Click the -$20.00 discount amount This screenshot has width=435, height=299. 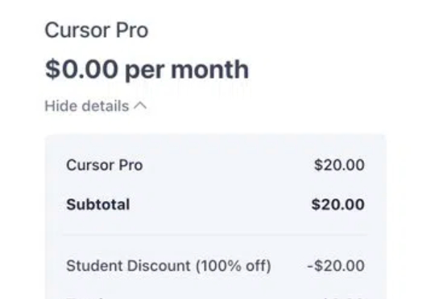coord(336,266)
